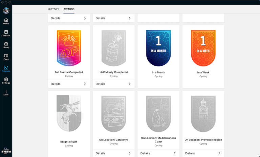260x157 pixels.
Task: Click the Mediterranean Coast sailboat badge
Action: pyautogui.click(x=158, y=114)
